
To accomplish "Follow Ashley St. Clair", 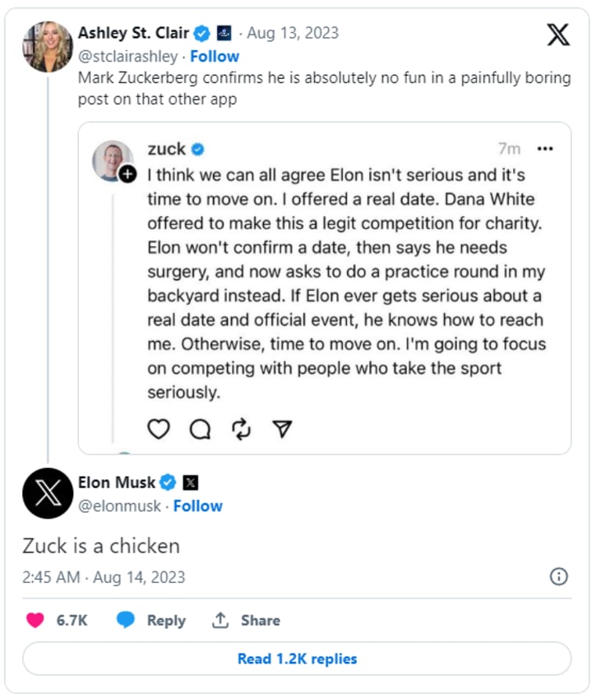I will [x=215, y=56].
